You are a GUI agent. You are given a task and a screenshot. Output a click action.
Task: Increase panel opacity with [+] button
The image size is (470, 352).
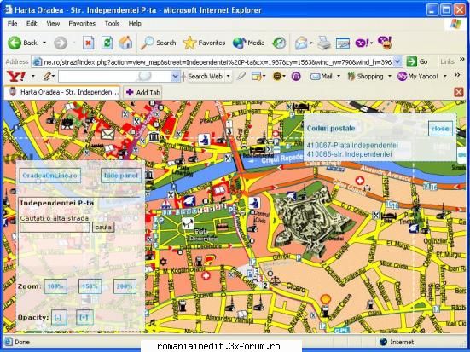coord(84,318)
